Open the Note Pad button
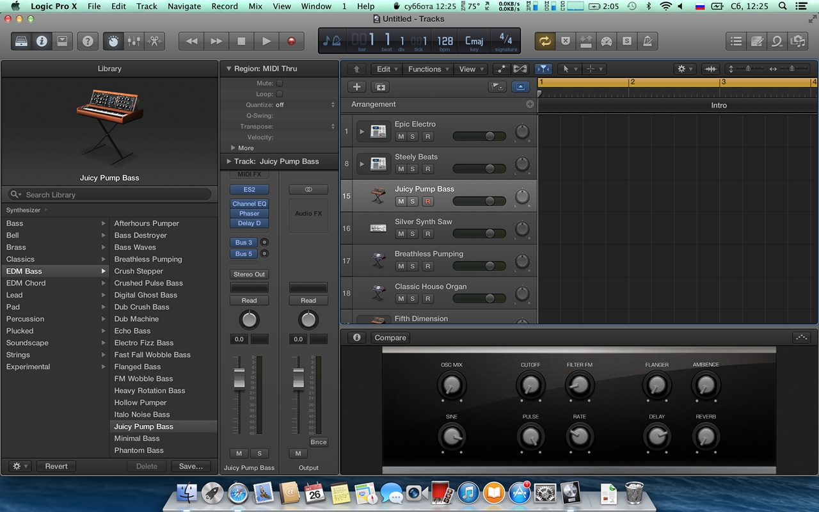 click(757, 41)
